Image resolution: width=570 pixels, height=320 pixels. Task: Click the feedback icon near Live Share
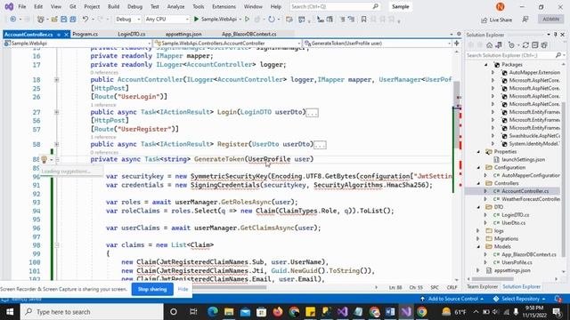[x=525, y=20]
